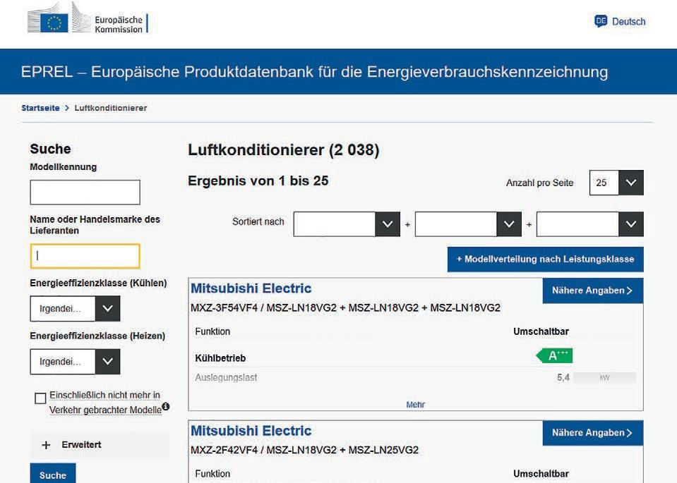Click Luftkonditionierer breadcrumb text
This screenshot has height=483, width=677.
click(111, 108)
